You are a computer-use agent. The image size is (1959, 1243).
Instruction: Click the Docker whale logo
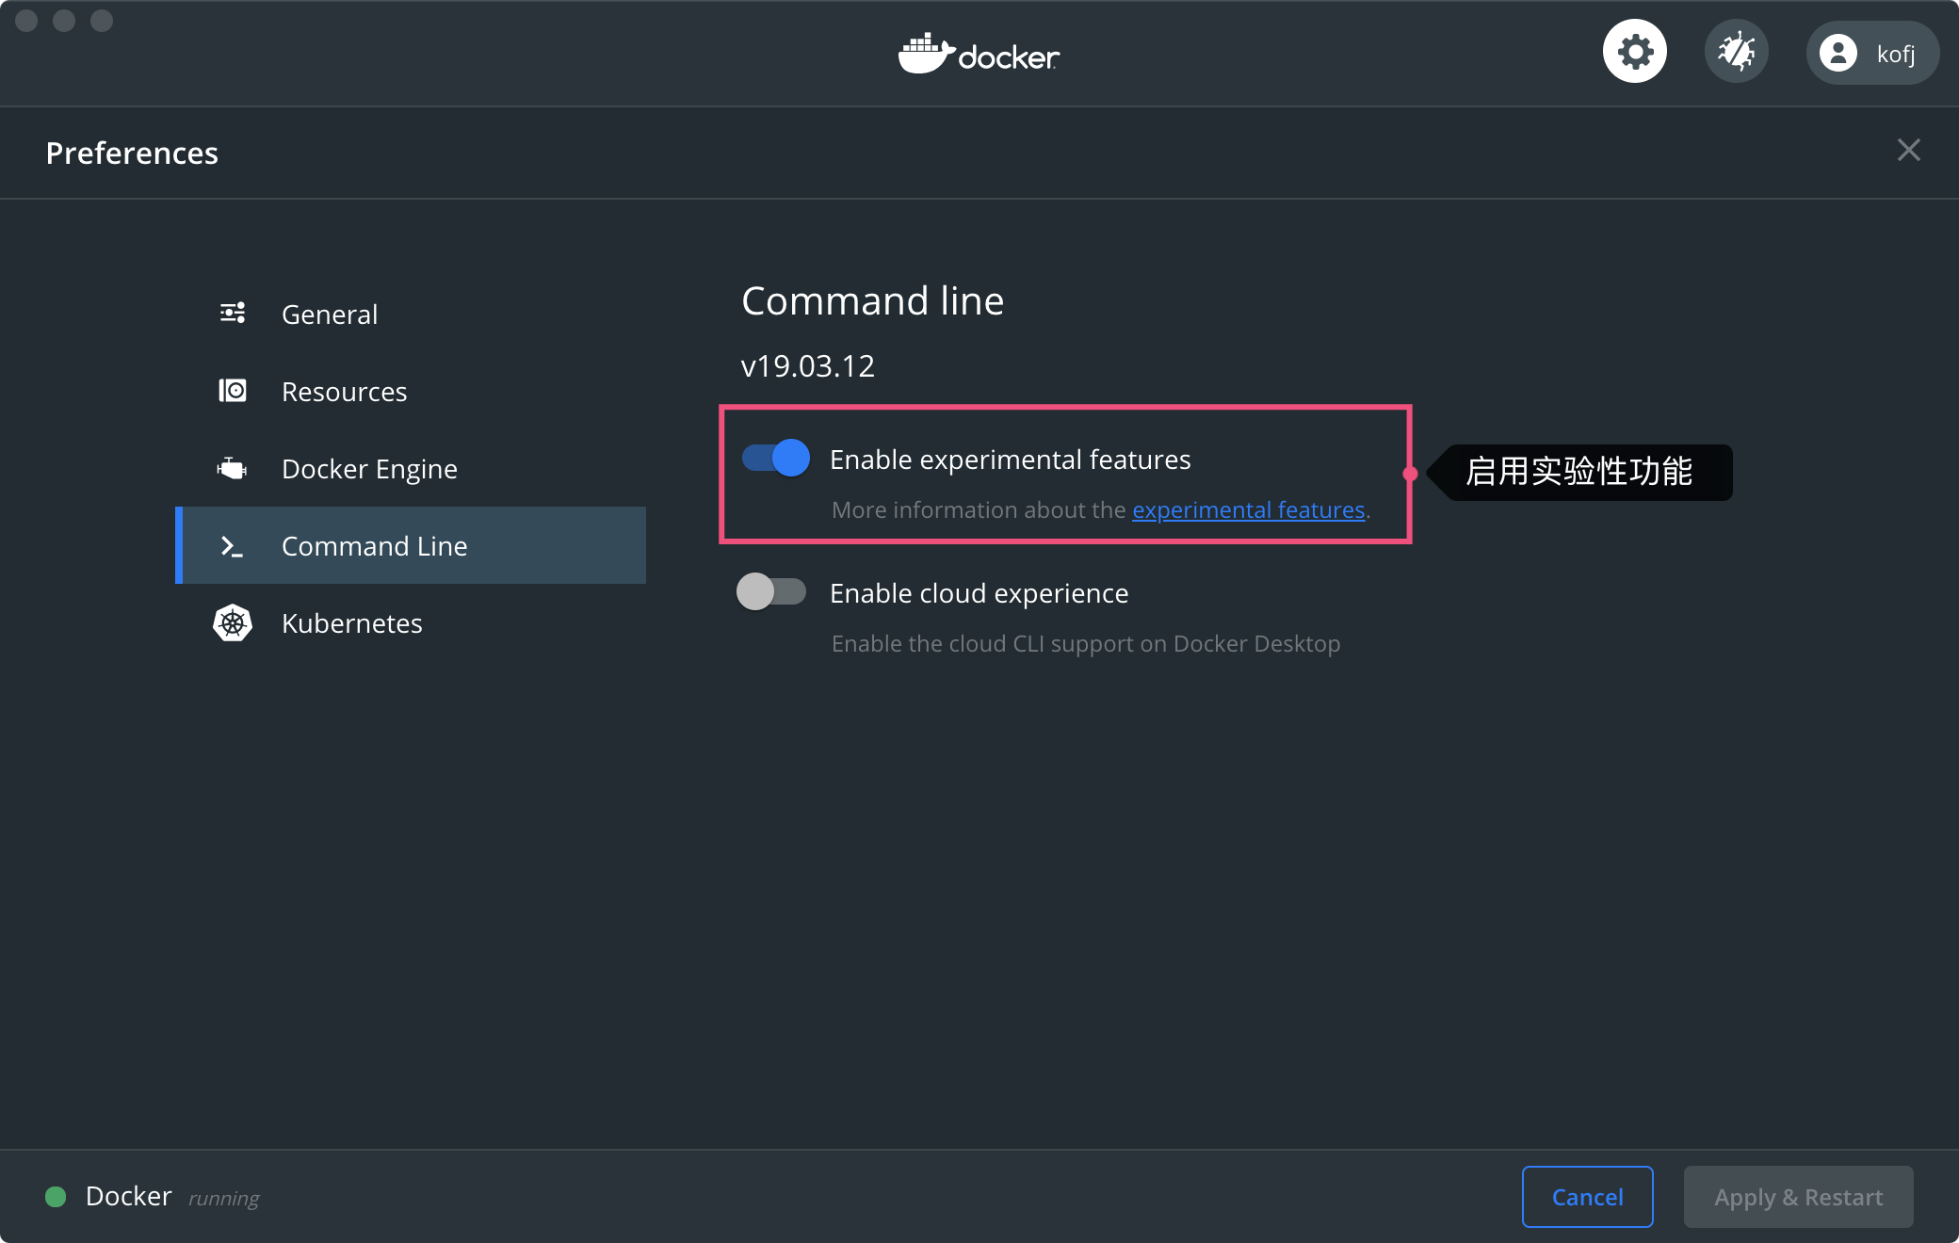(979, 54)
